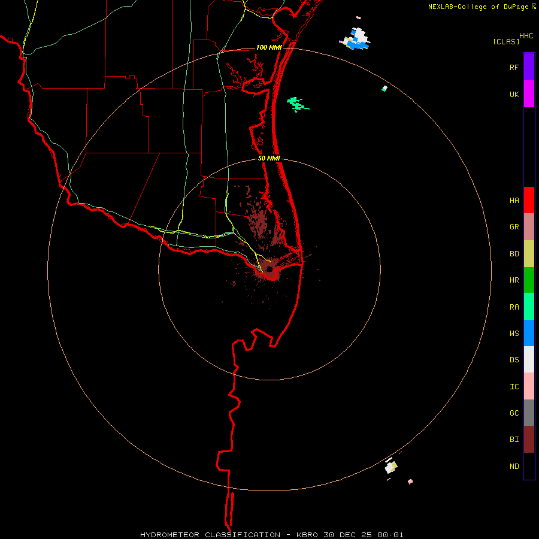Viewport: 539px width, 539px height.
Task: Select the GR legend color block
Action: point(529,227)
